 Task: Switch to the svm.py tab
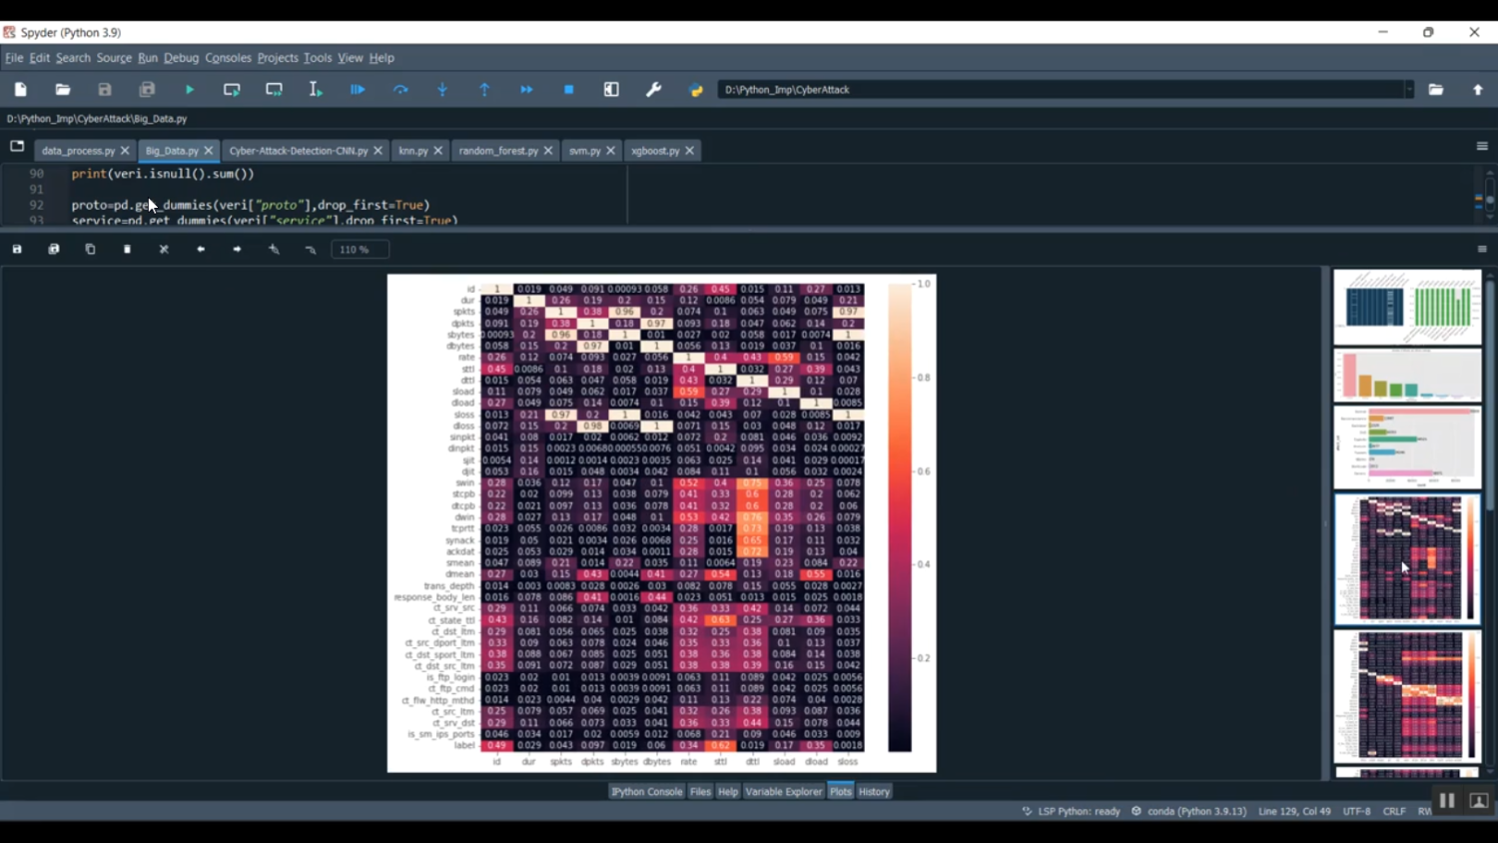[x=585, y=150]
